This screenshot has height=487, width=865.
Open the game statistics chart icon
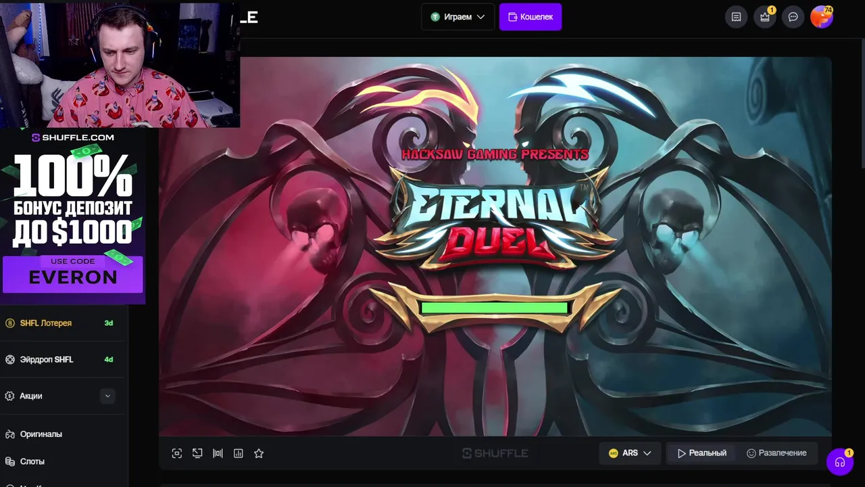tap(238, 453)
